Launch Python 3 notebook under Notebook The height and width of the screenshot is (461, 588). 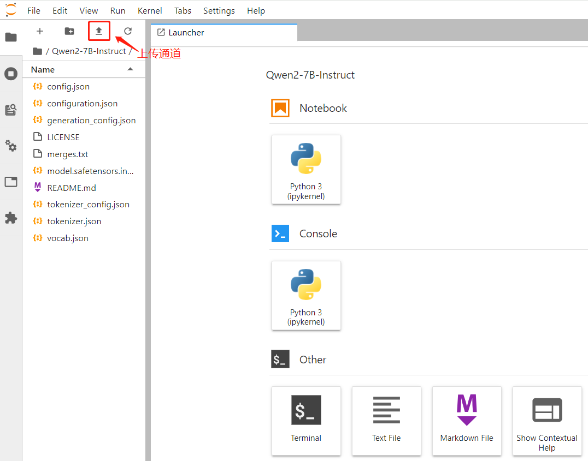click(306, 170)
